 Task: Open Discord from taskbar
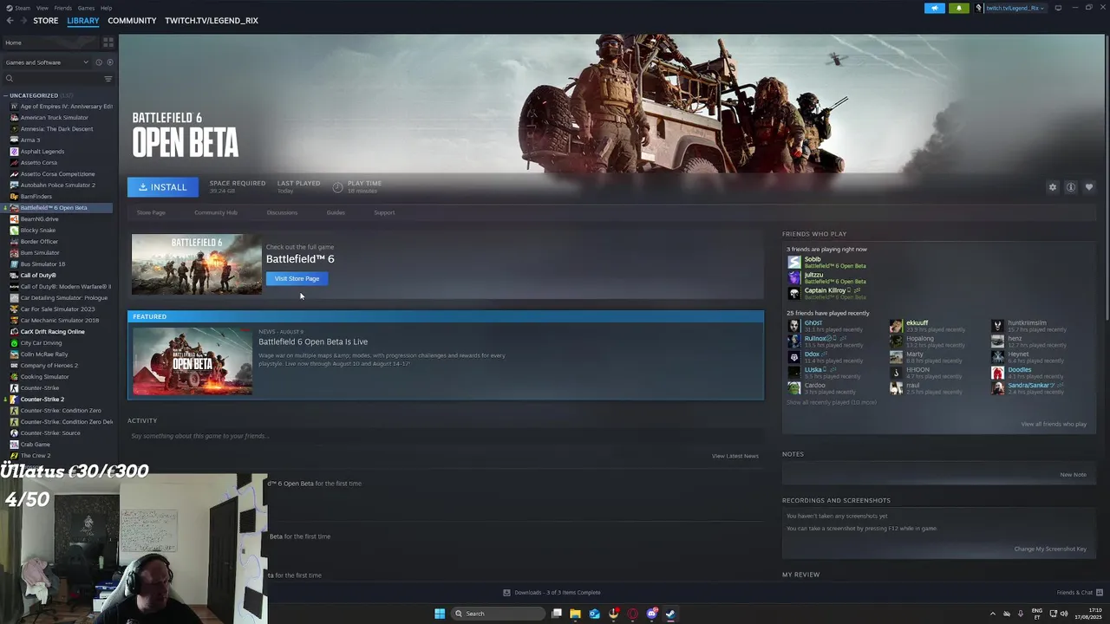tap(652, 614)
